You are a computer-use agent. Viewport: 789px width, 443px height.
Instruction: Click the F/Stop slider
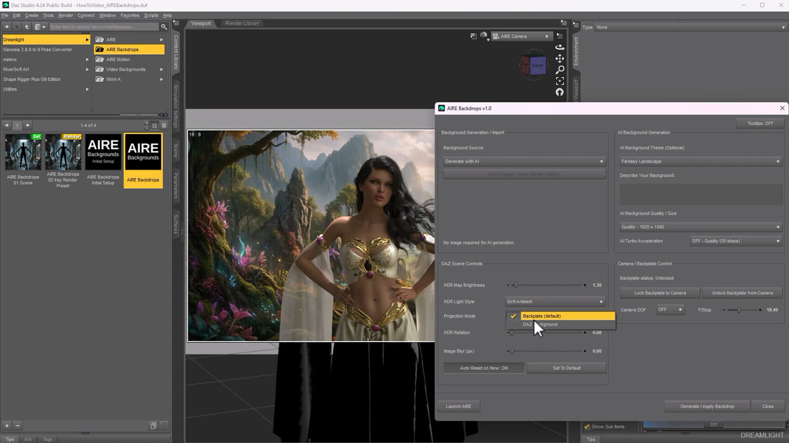(742, 310)
